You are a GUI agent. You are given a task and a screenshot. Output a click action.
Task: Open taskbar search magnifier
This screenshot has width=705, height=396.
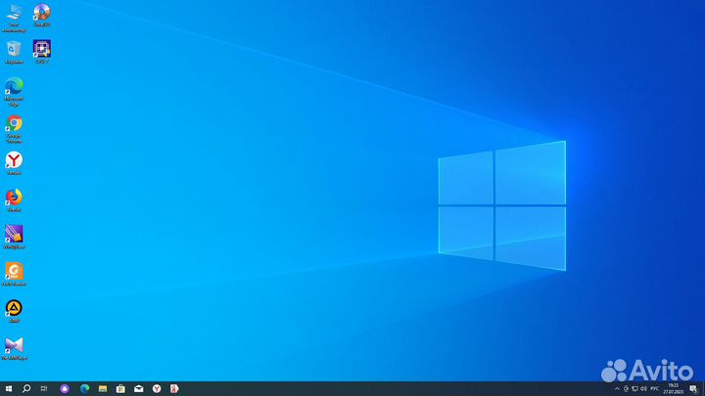click(x=26, y=389)
